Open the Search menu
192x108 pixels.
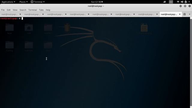pyautogui.click(x=23, y=10)
